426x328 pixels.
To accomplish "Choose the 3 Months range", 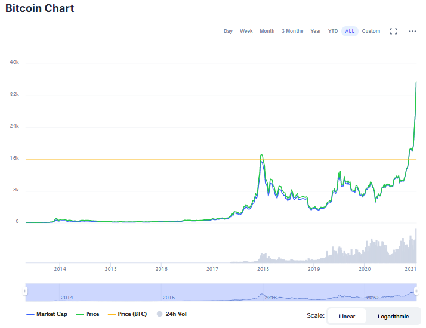I will pos(292,31).
